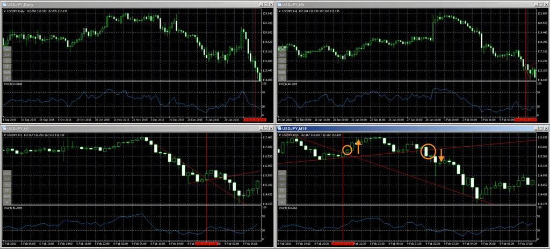Click the <-> button in the H1 chart
The height and width of the screenshot is (249, 550).
[x=7, y=179]
